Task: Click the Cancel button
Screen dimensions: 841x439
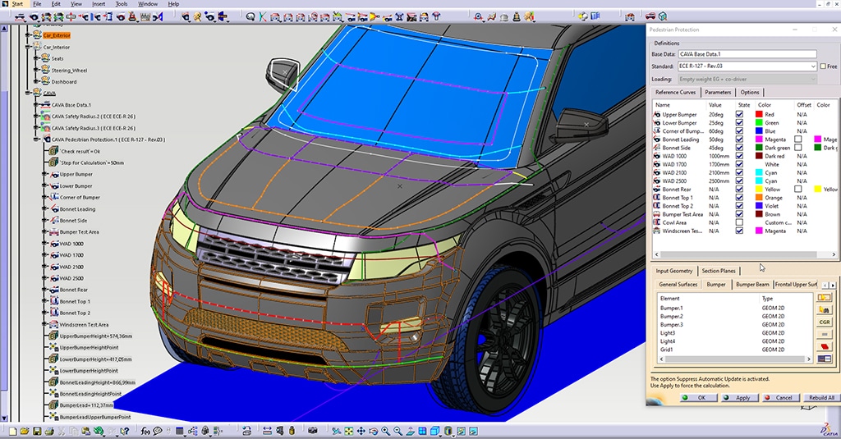Action: coord(780,398)
